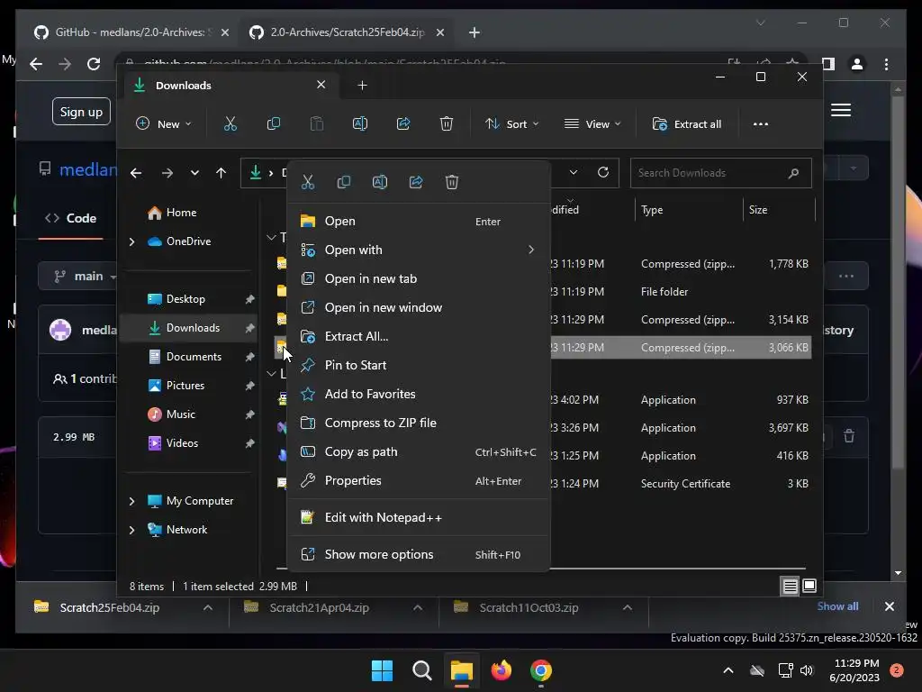This screenshot has height=692, width=922.
Task: Select Show more options menu entry
Action: tap(379, 554)
